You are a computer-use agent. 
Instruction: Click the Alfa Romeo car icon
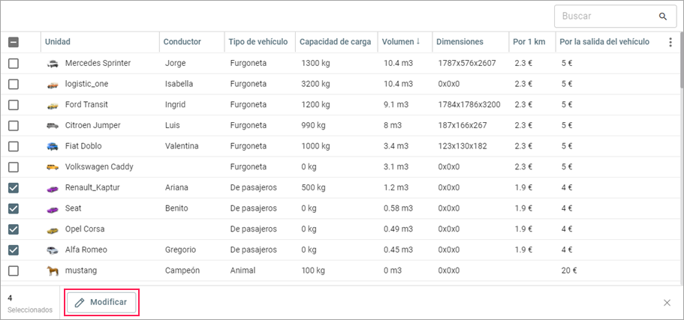(x=52, y=250)
